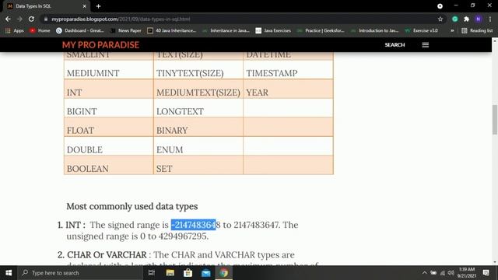Go back to the previous page
This screenshot has height=280, width=498.
(8, 19)
